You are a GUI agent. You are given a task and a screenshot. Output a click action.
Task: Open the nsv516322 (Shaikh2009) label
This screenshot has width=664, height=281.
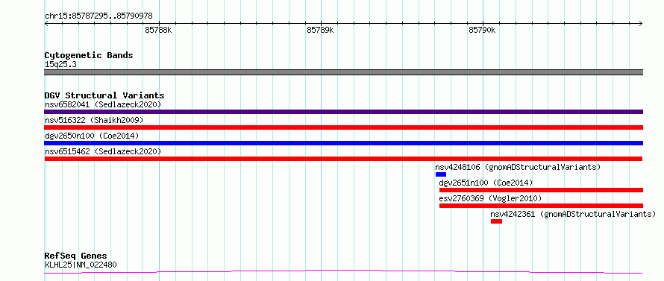[94, 120]
